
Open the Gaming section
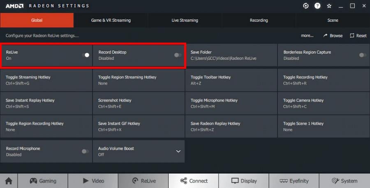(x=43, y=181)
